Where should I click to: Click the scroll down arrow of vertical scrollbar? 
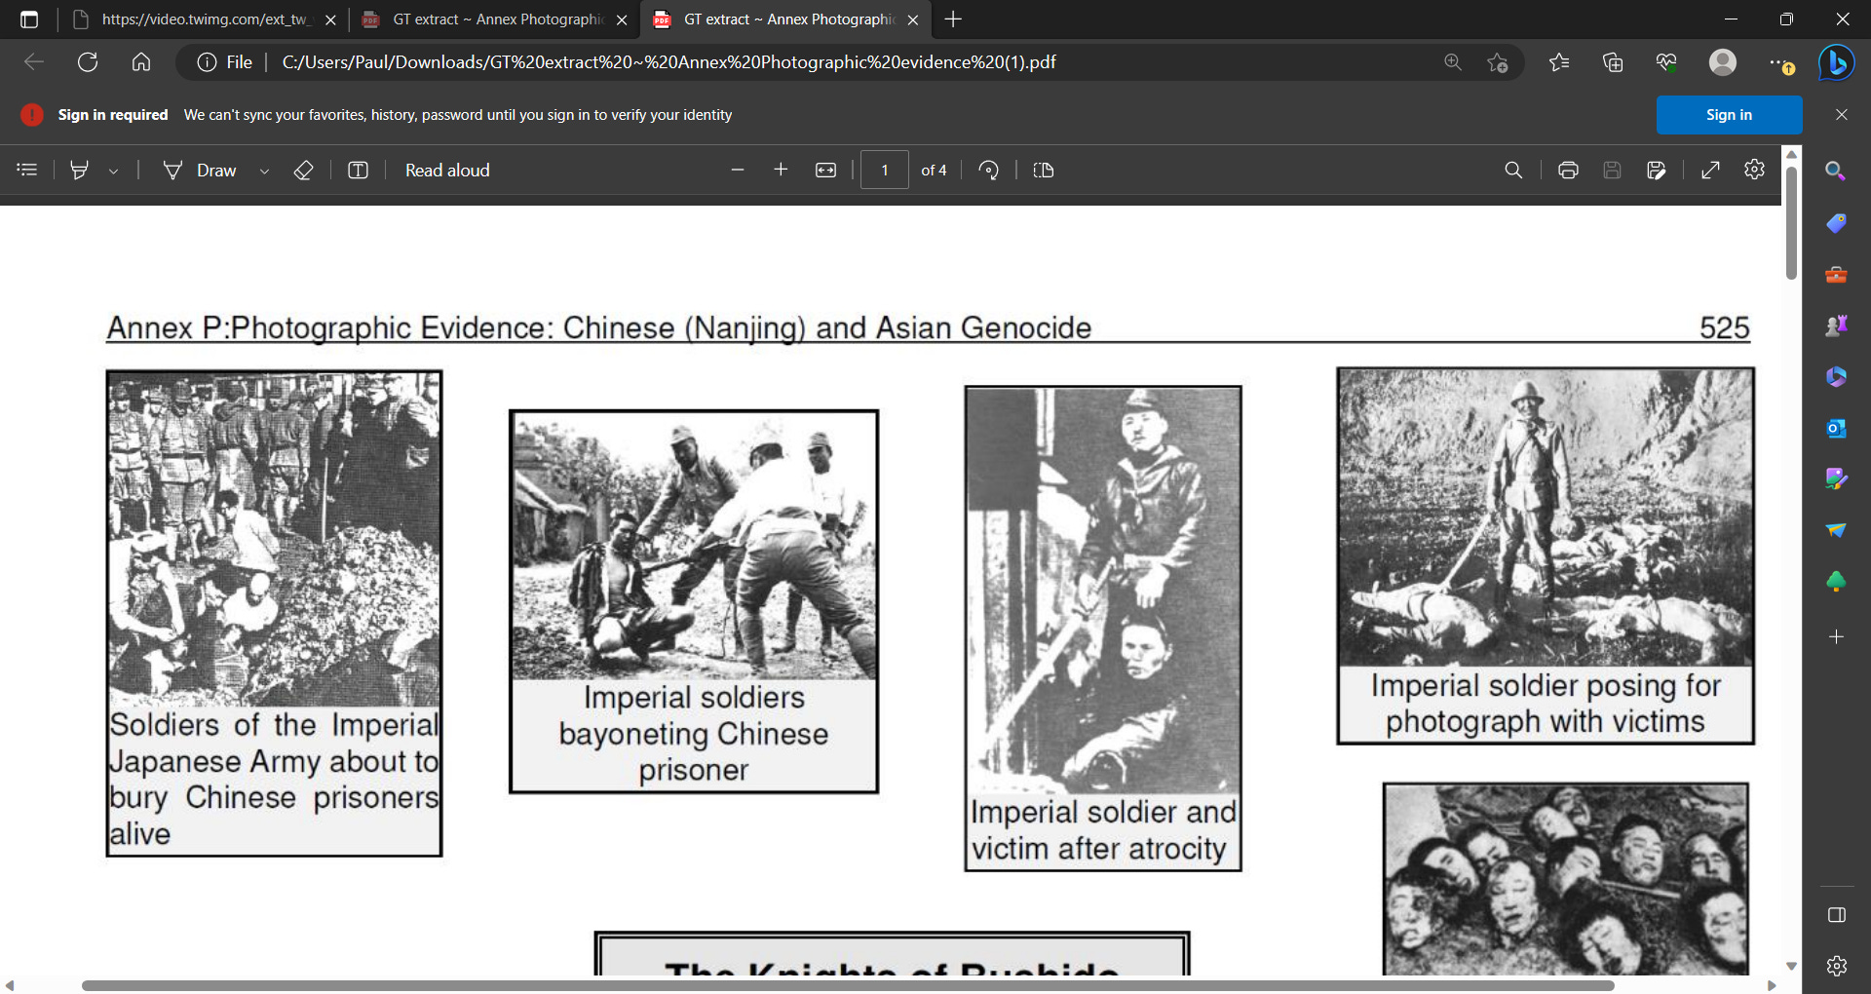point(1791,966)
